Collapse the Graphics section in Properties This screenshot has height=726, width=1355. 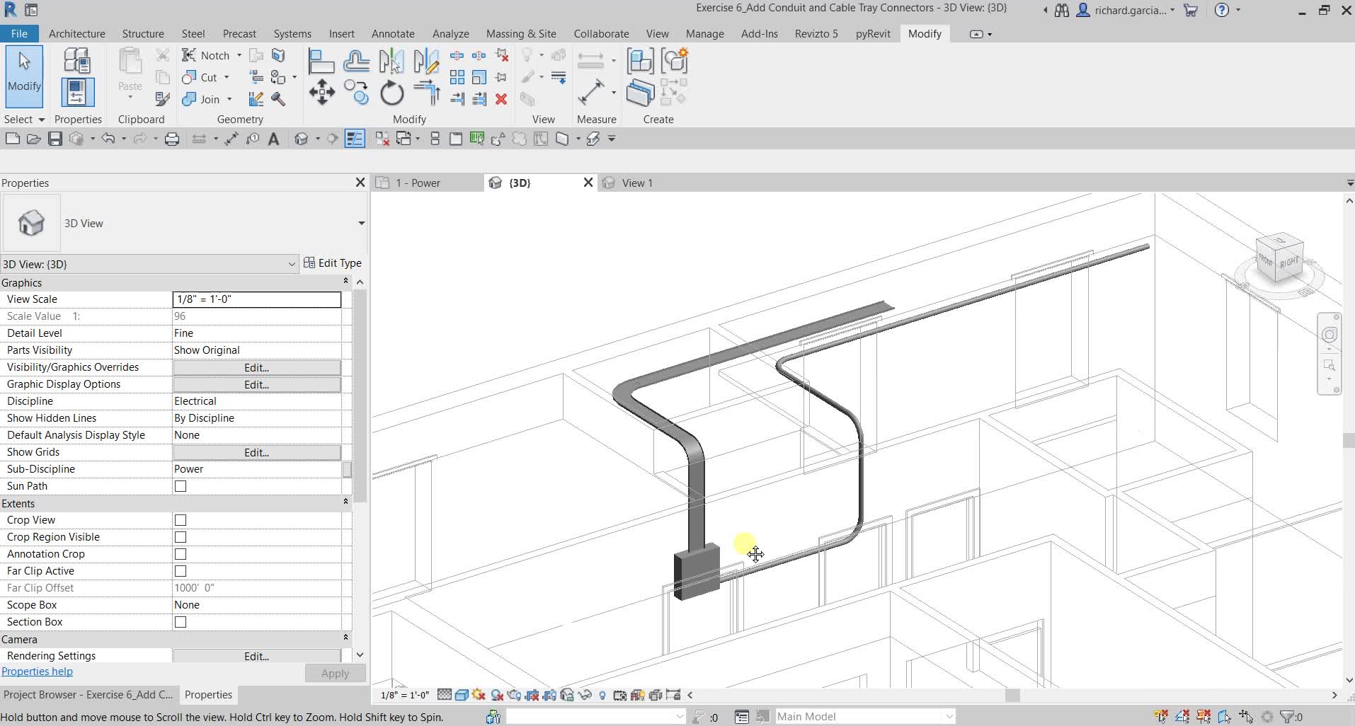pyautogui.click(x=345, y=281)
